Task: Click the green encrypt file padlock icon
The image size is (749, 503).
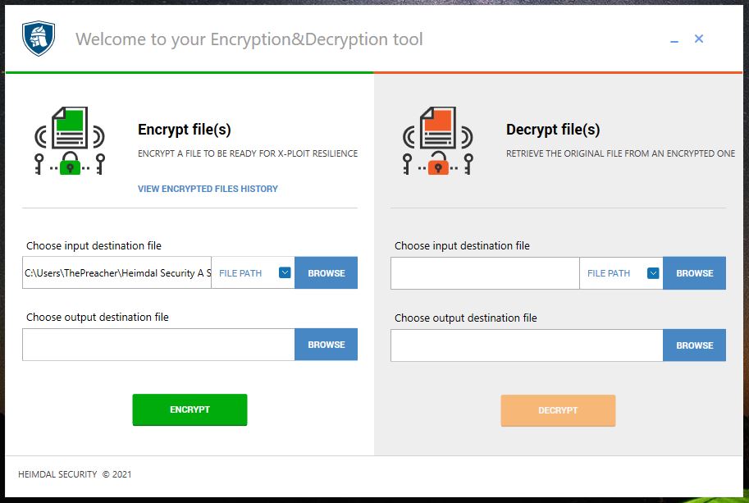Action: 70,141
